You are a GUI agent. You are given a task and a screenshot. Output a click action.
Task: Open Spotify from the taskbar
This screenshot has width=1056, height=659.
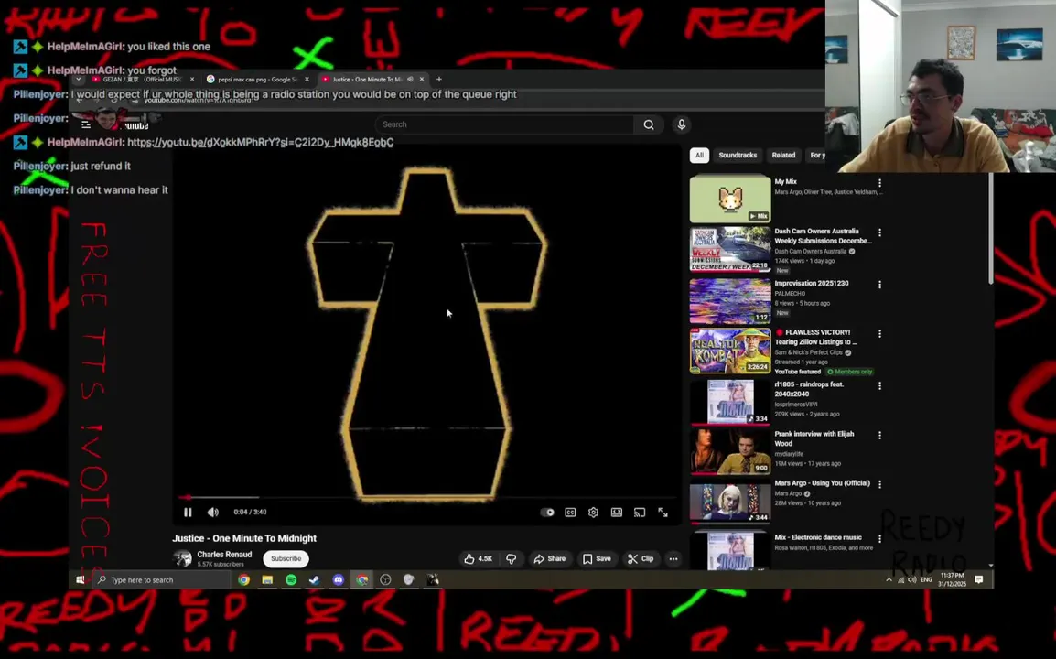coord(291,580)
